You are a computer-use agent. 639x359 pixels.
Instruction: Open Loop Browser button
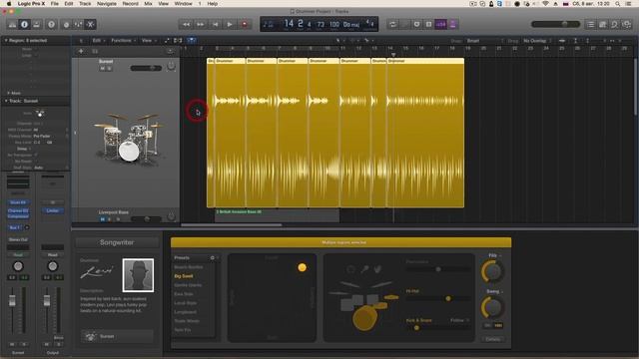coord(615,24)
